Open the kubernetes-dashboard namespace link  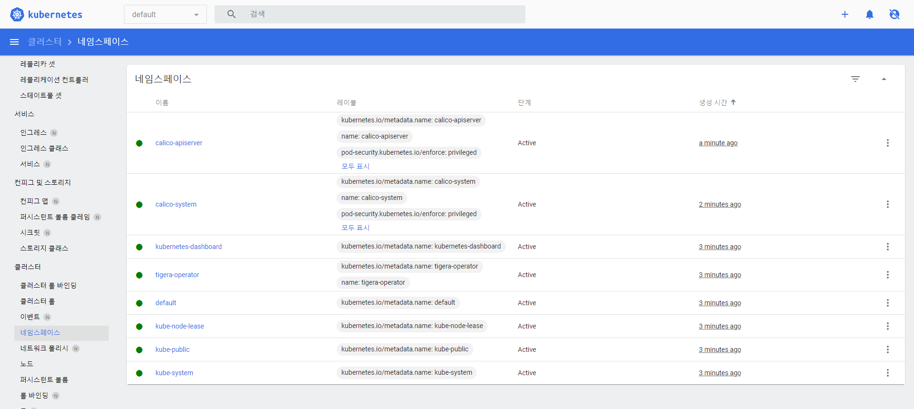[188, 247]
